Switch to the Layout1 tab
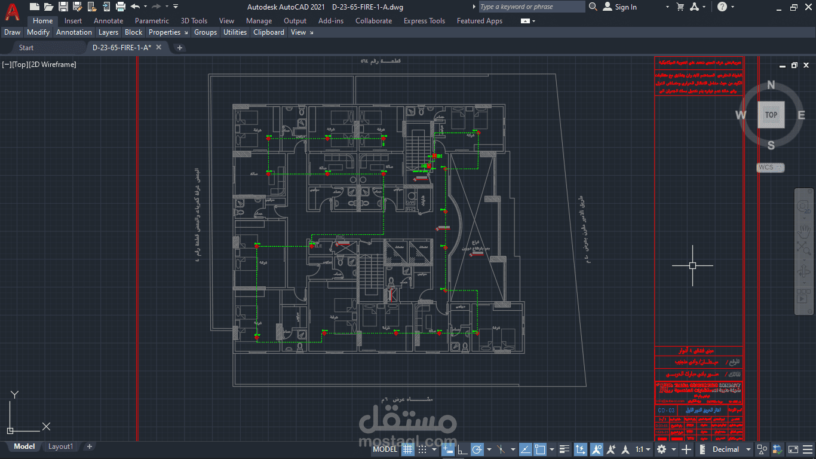Viewport: 816px width, 459px height. tap(60, 446)
